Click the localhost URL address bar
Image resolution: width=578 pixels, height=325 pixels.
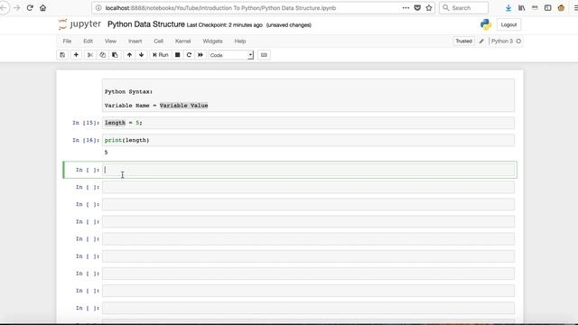[220, 8]
